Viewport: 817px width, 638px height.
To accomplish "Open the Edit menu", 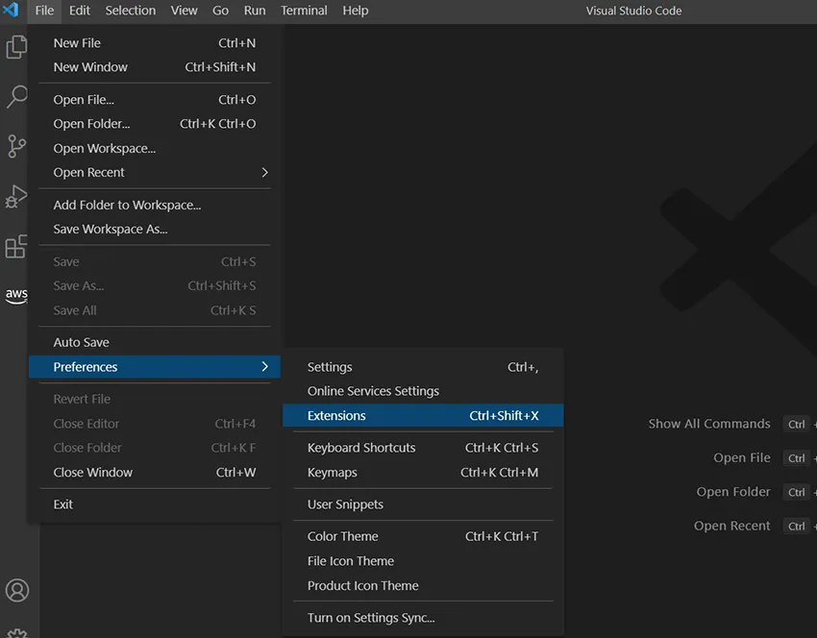I will click(79, 11).
